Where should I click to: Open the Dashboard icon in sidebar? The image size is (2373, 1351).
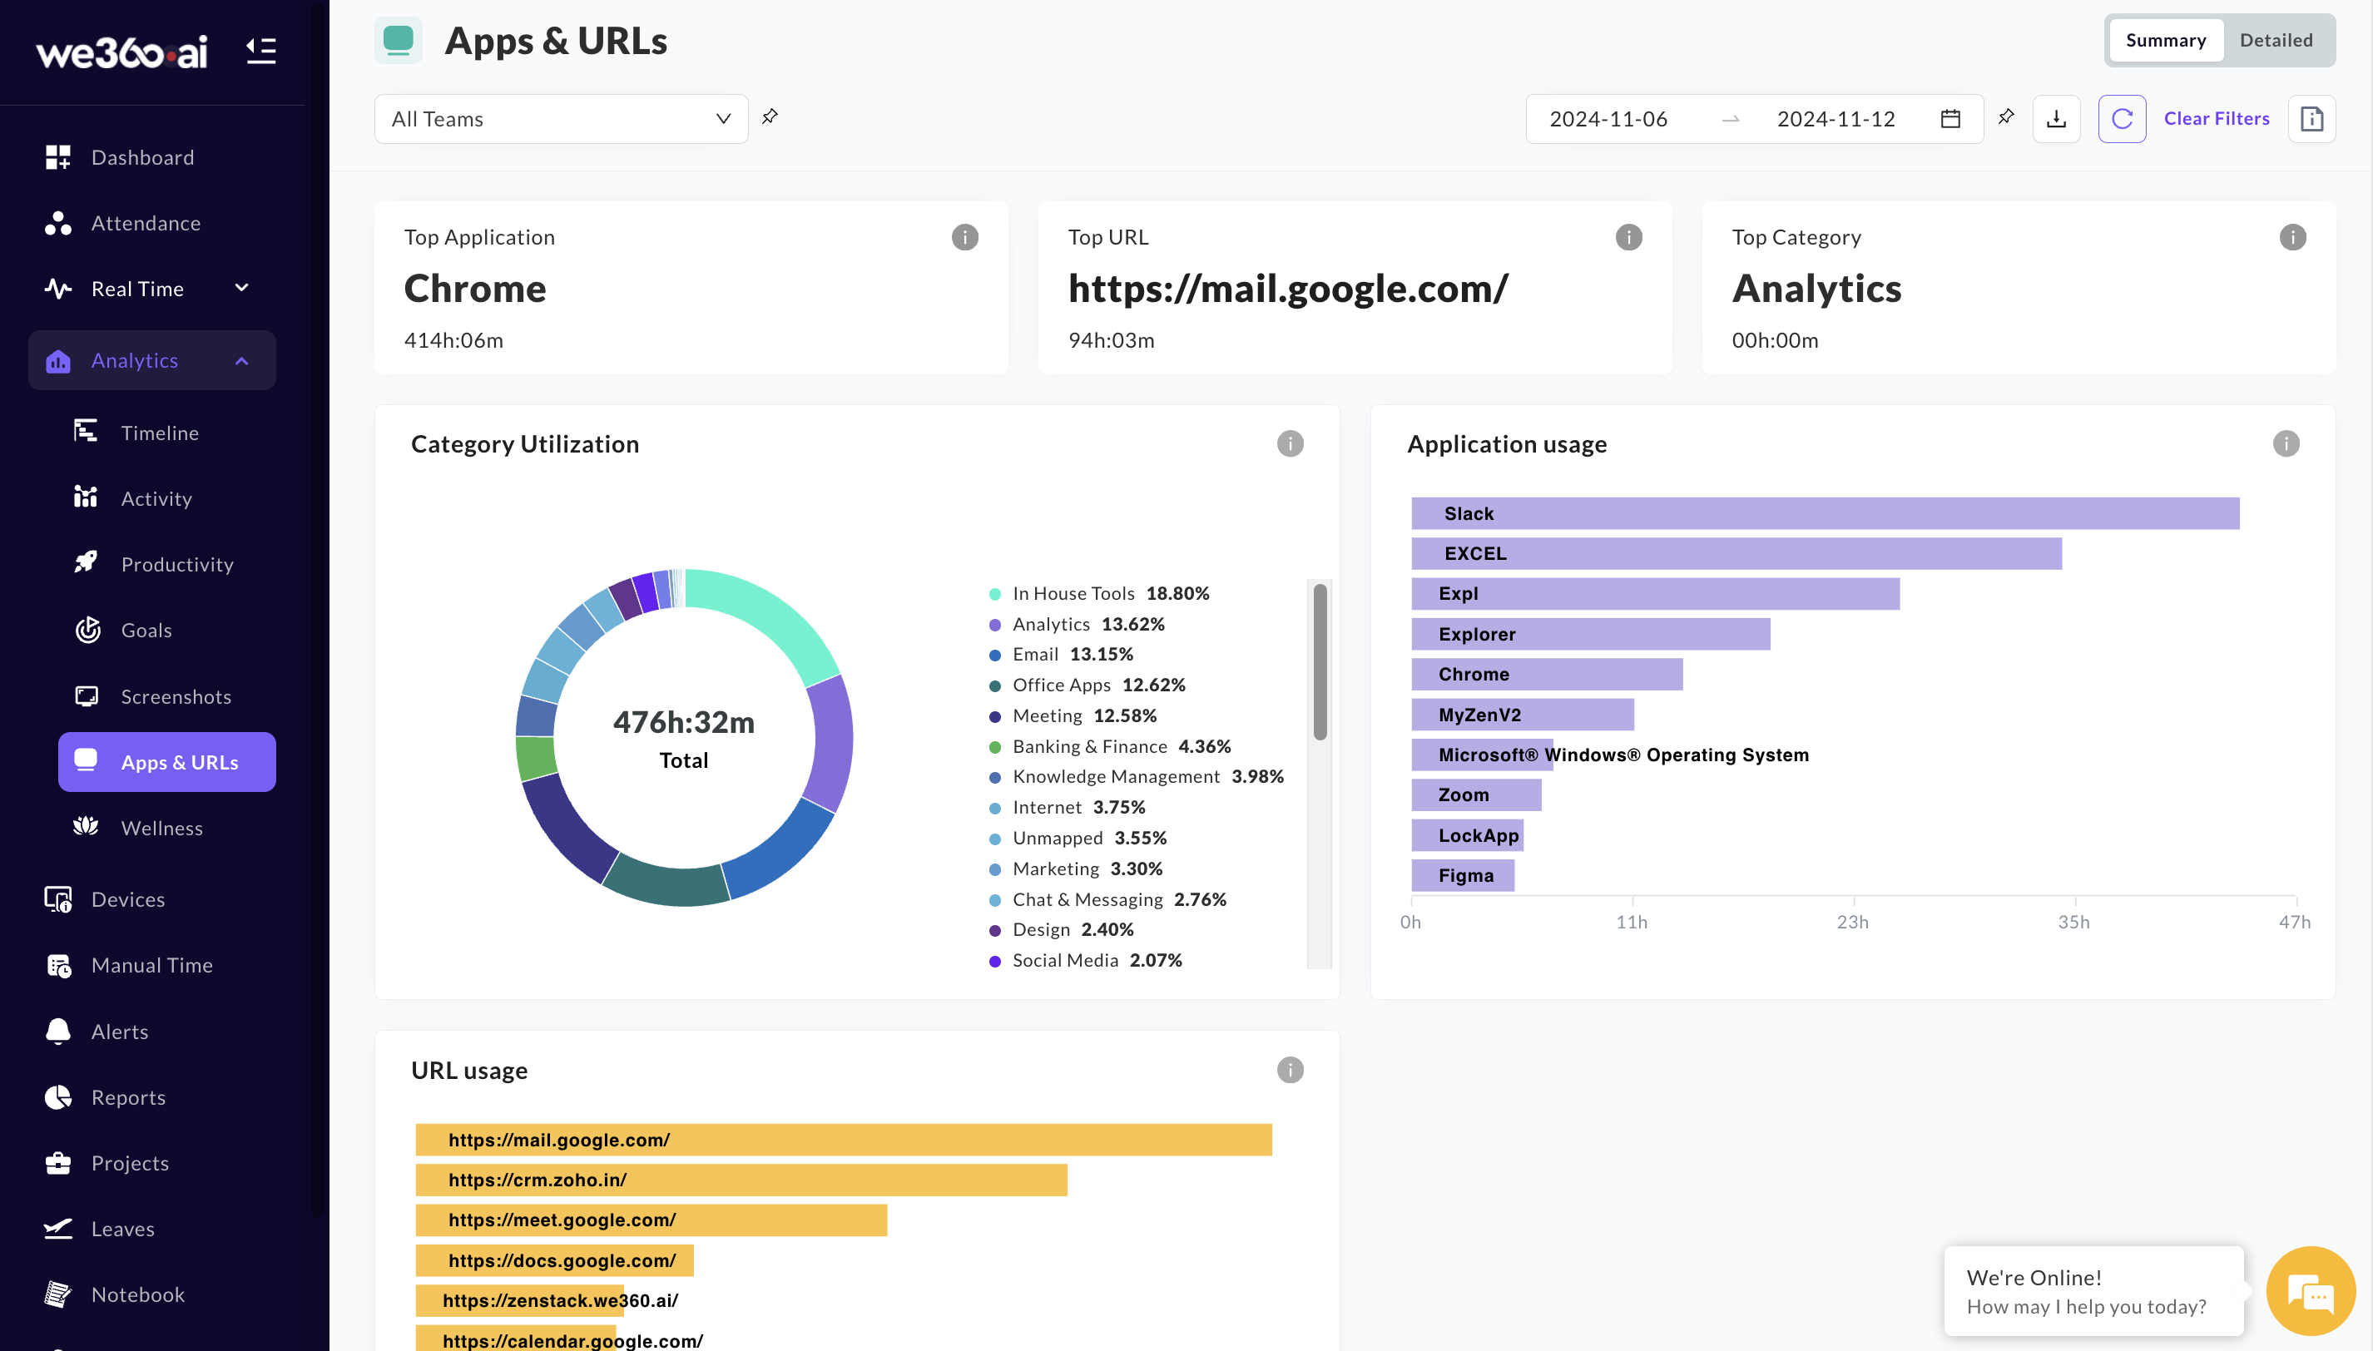(x=57, y=156)
